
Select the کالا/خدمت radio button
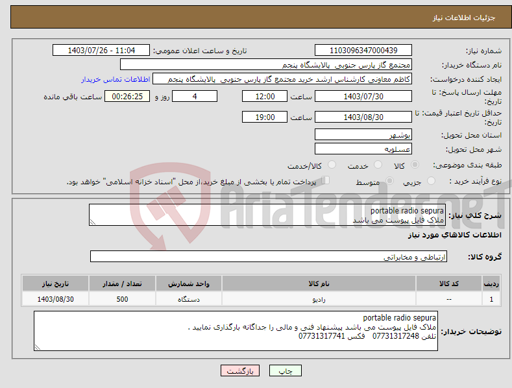click(x=332, y=165)
